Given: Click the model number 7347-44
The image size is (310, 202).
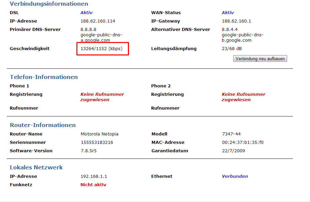Looking at the screenshot, I should tap(231, 134).
